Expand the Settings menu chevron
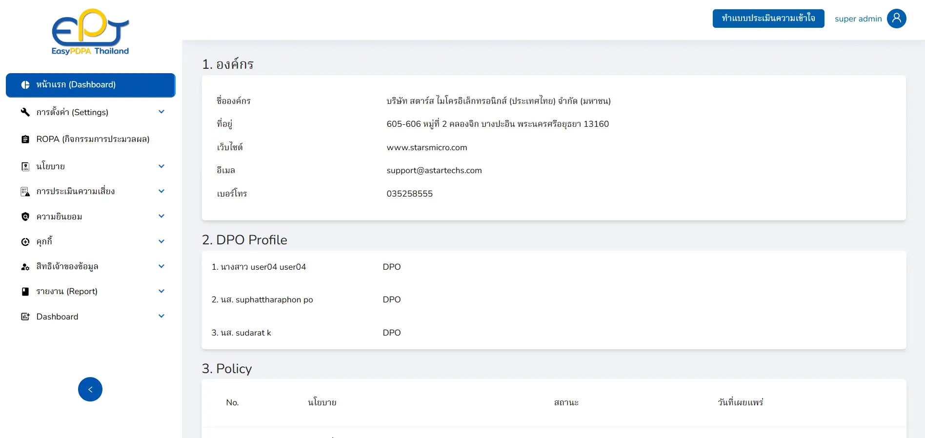925x438 pixels. coord(161,112)
